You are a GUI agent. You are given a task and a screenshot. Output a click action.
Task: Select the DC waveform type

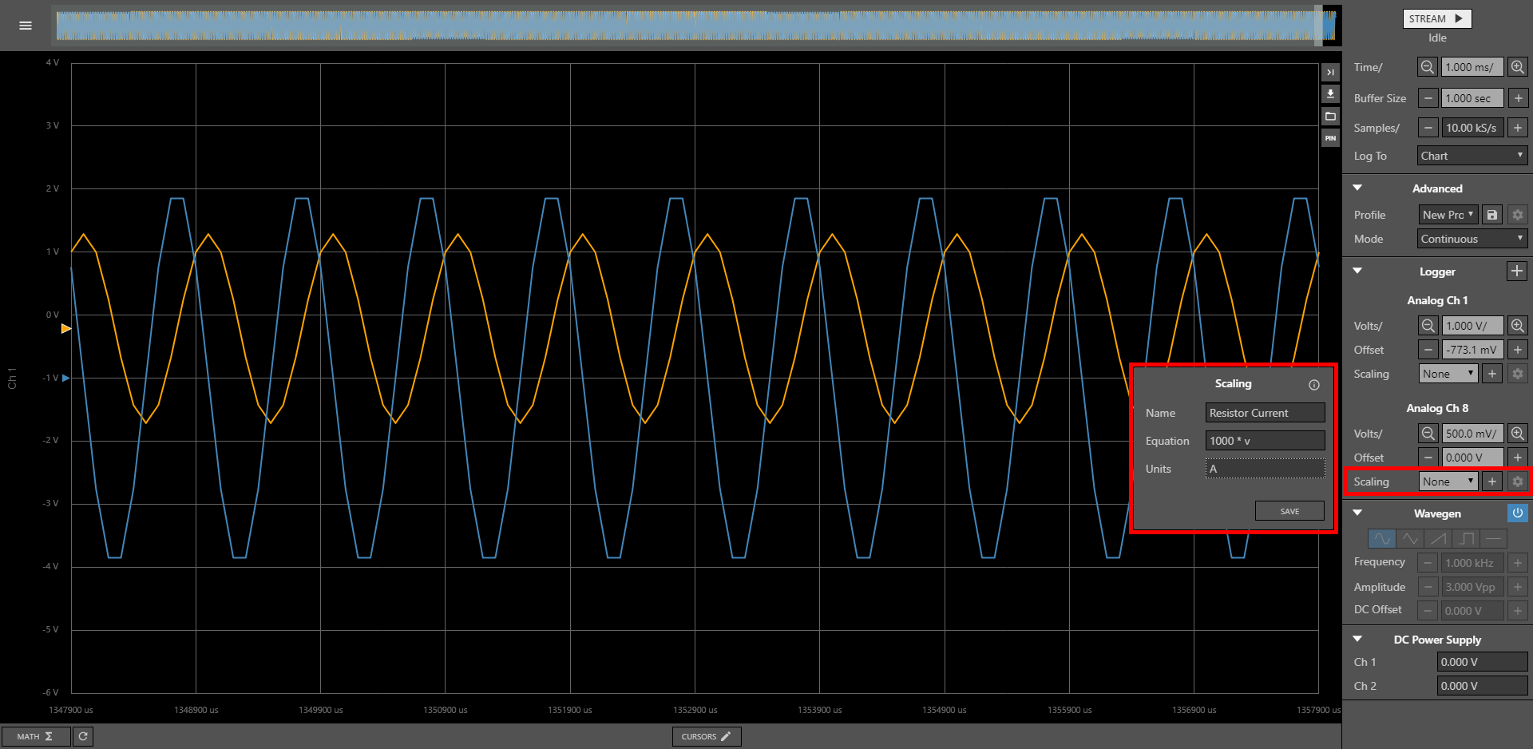click(x=1493, y=539)
